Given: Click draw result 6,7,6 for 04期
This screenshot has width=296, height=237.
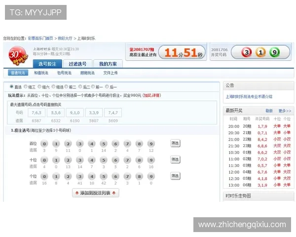Looking at the screenshot, I should [262, 172].
